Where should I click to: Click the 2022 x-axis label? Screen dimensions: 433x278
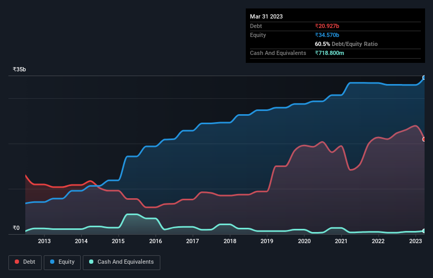pyautogui.click(x=378, y=241)
